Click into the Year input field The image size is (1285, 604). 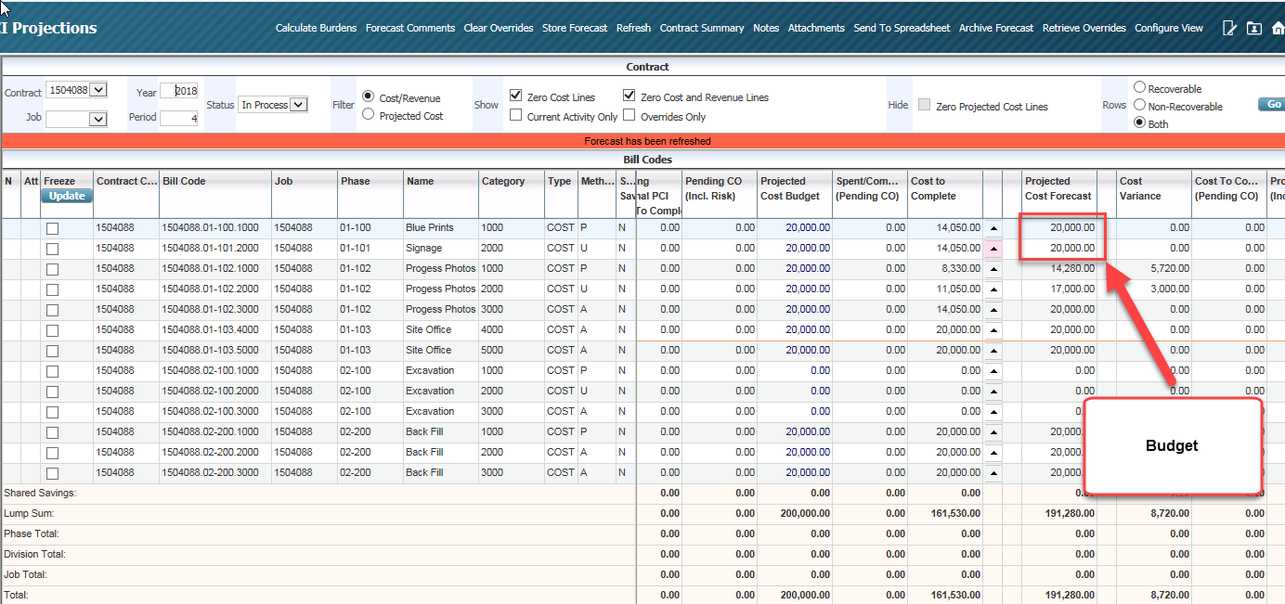point(179,91)
